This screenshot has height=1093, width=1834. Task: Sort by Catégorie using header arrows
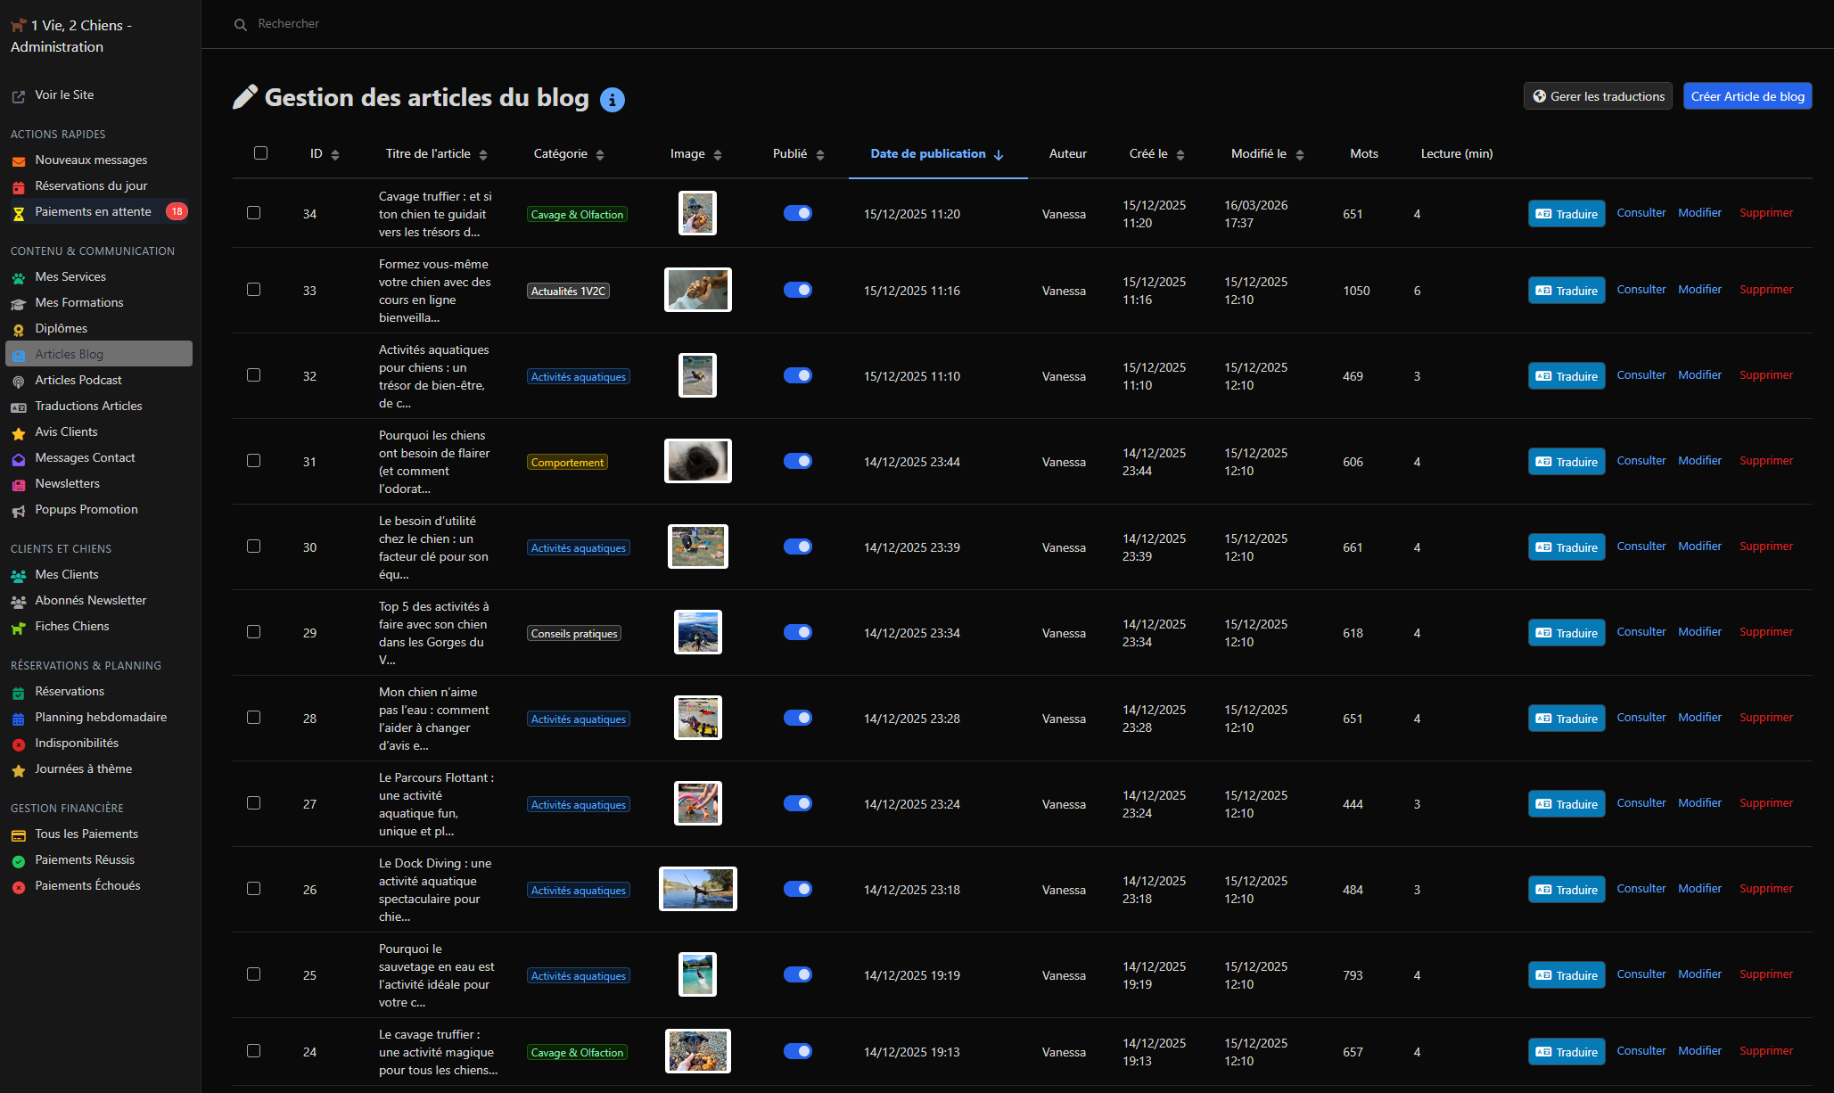pos(600,155)
